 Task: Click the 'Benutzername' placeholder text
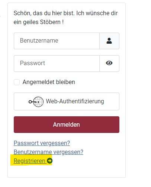[39, 40]
